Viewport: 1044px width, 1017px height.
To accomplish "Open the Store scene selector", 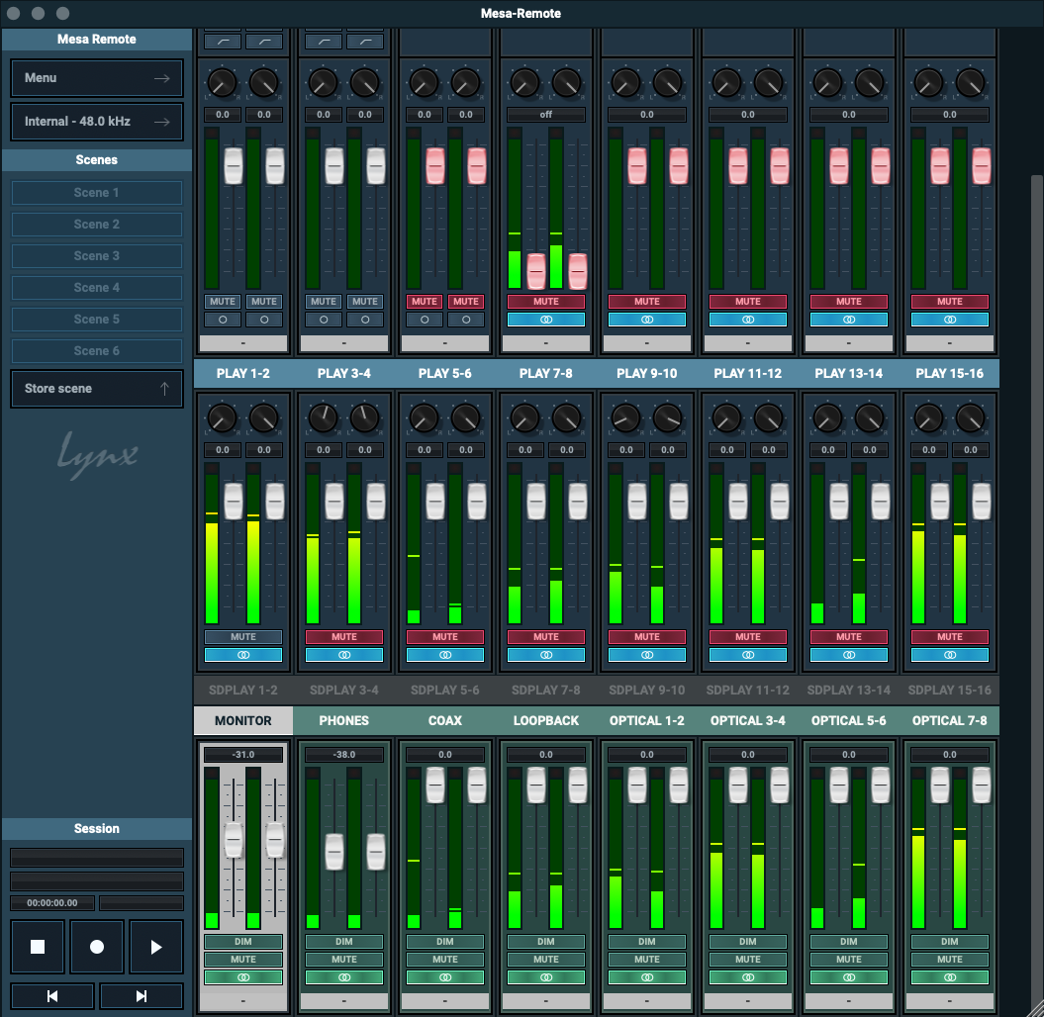I will 97,388.
